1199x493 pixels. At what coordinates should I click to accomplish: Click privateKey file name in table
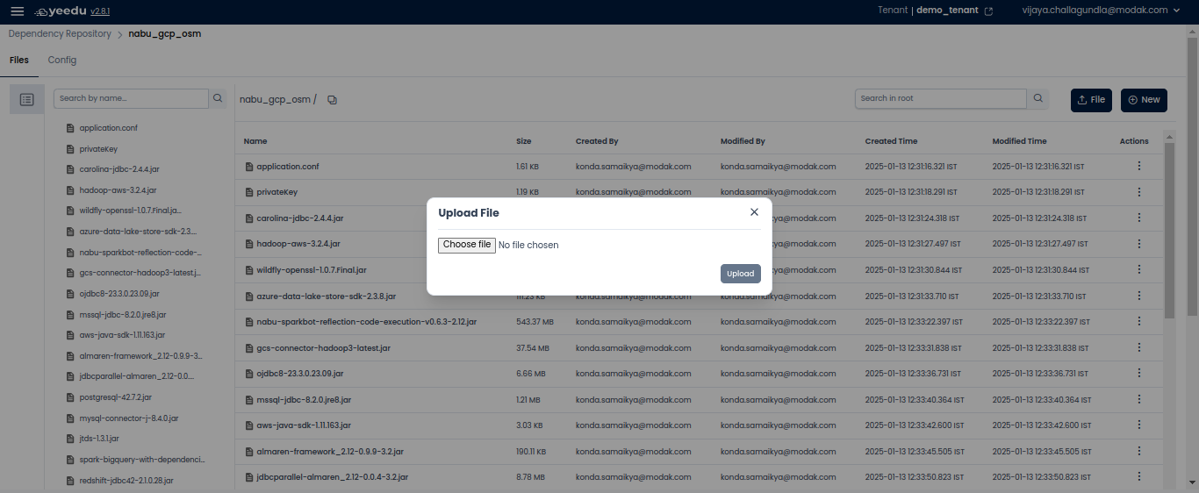(x=276, y=192)
